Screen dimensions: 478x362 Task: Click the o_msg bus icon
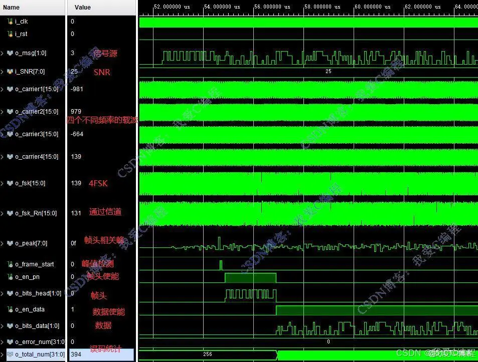(10, 53)
